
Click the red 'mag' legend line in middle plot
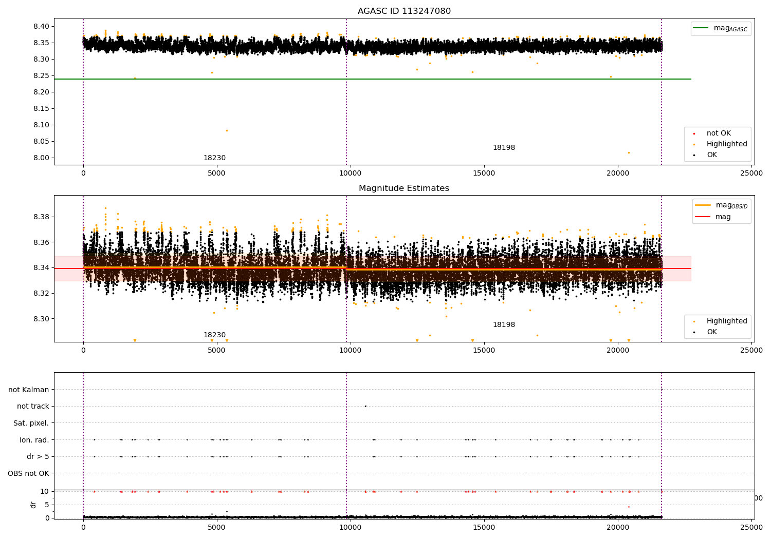[x=703, y=217]
